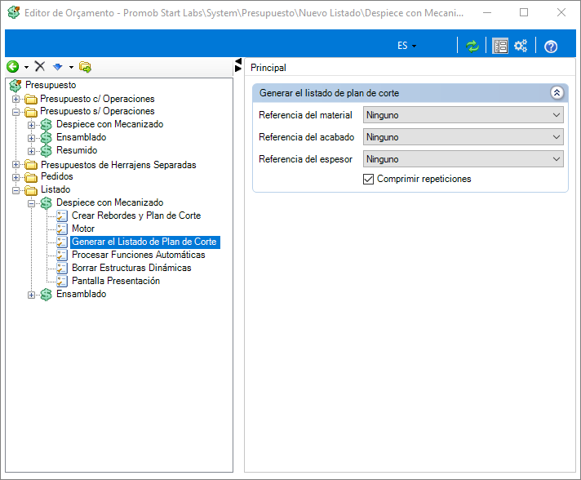Click Ensamblado dollar icon under Listado
Viewport: 581px width, 480px height.
coord(47,295)
